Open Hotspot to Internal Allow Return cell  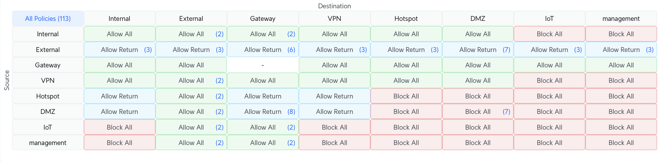tap(119, 96)
